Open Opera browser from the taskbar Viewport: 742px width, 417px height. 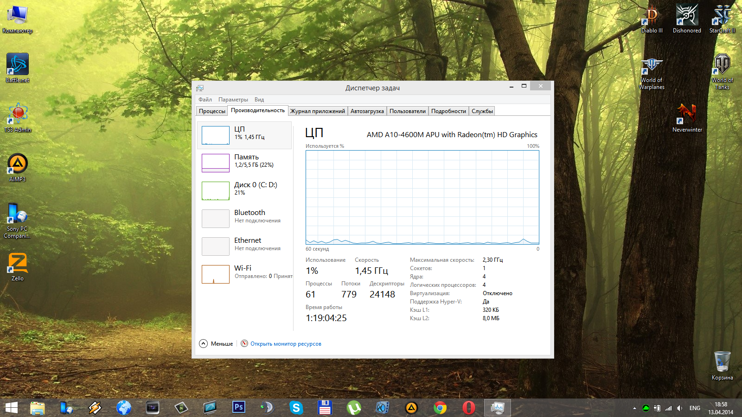468,407
